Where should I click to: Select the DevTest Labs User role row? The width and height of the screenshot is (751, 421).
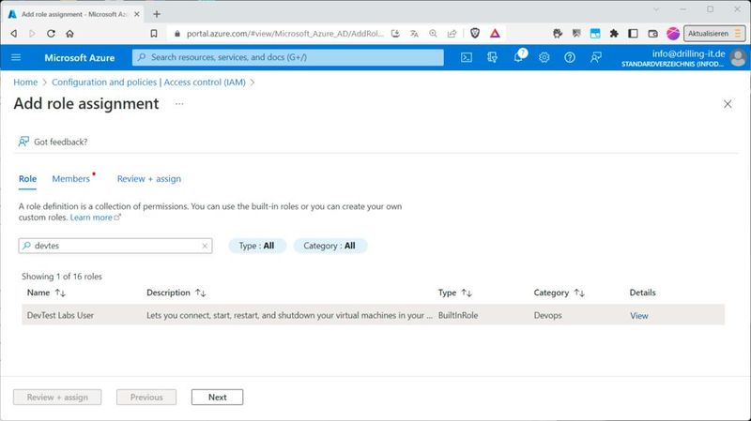[373, 315]
